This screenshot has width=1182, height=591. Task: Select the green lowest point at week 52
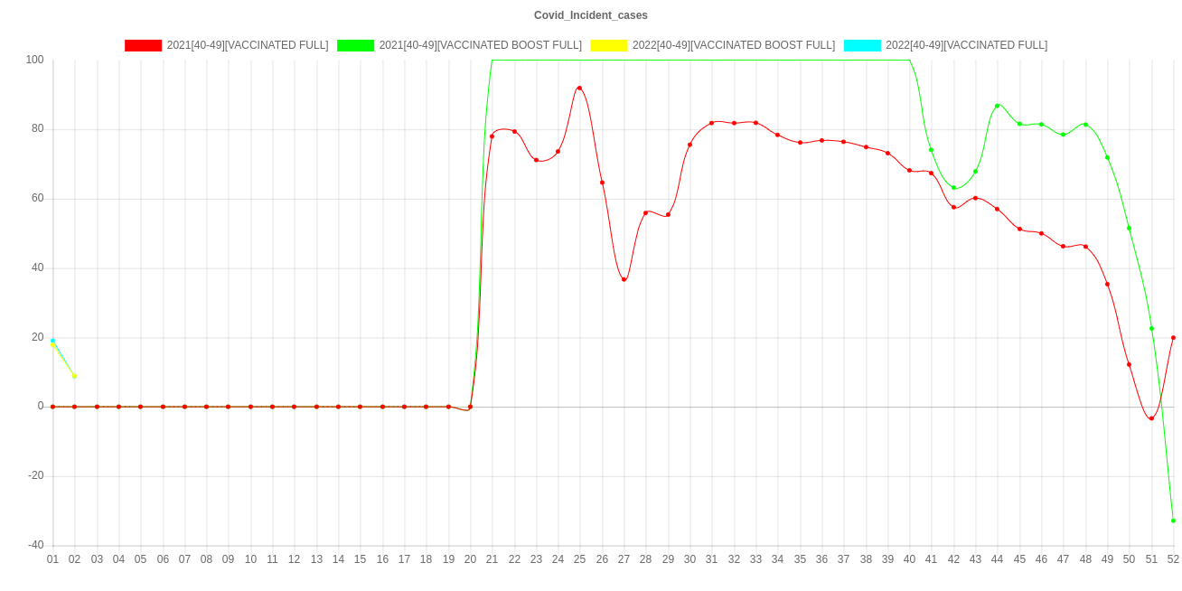[1173, 521]
